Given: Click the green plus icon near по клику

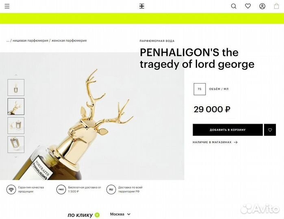Looking at the screenshot, I should (x=97, y=215).
